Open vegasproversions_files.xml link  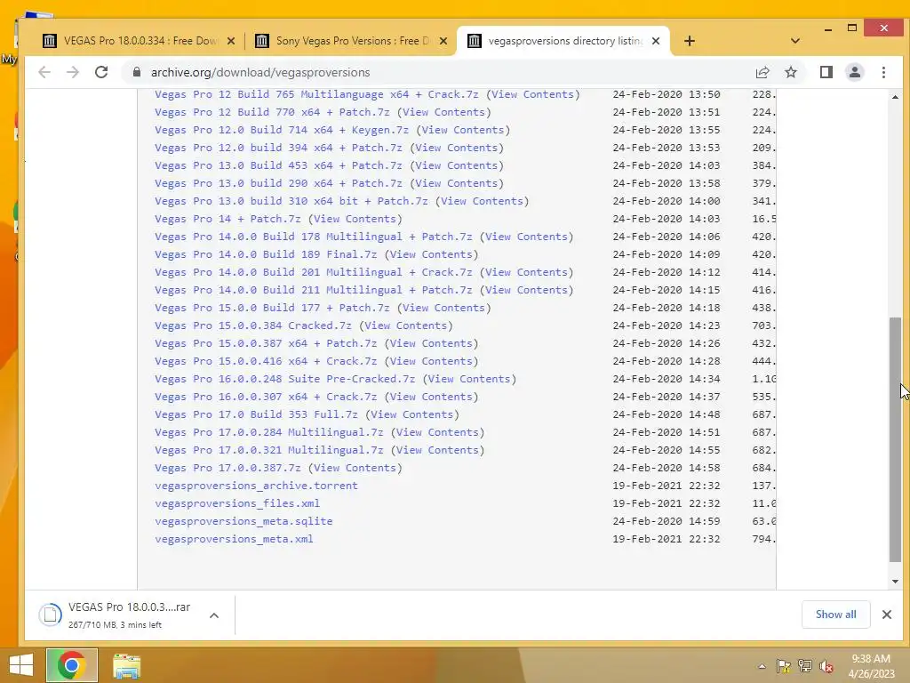[x=237, y=503]
